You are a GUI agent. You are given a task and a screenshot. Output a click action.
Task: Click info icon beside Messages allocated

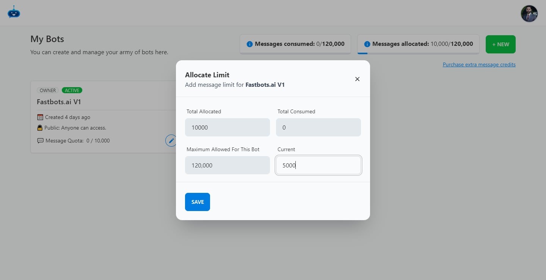(367, 44)
